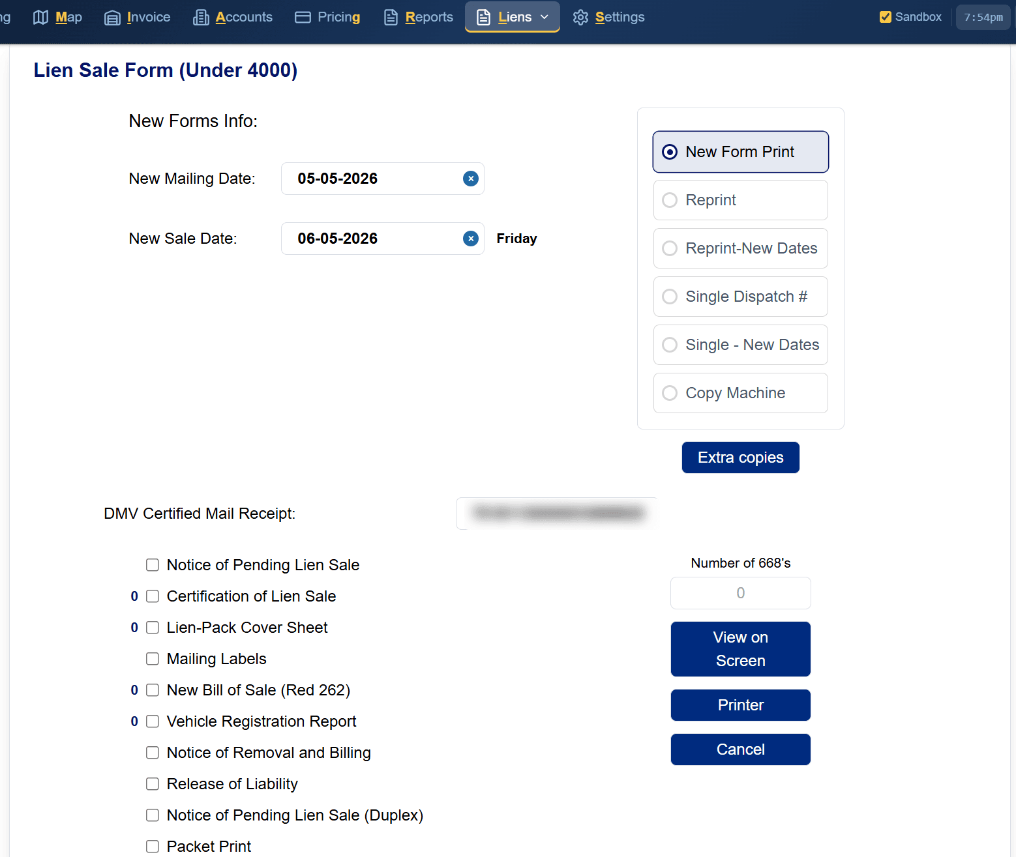This screenshot has height=857, width=1016.
Task: Open the Invoice menu item
Action: tap(138, 18)
